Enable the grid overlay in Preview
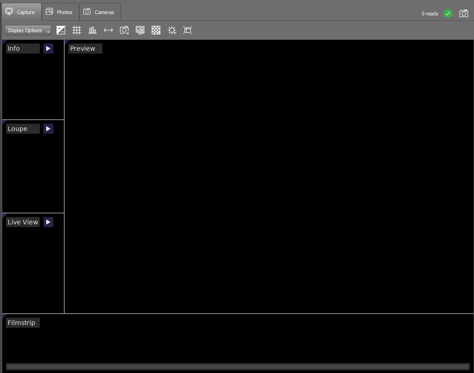The image size is (474, 373). click(x=77, y=30)
